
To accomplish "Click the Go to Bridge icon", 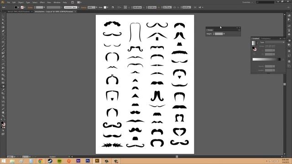I will coord(73,2).
